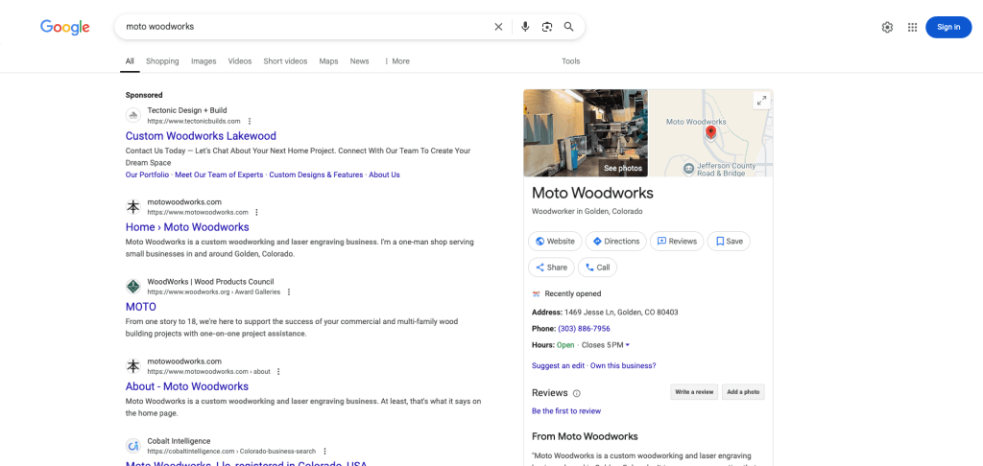Open Home › Moto Woodworks result
This screenshot has width=983, height=466.
tap(187, 226)
